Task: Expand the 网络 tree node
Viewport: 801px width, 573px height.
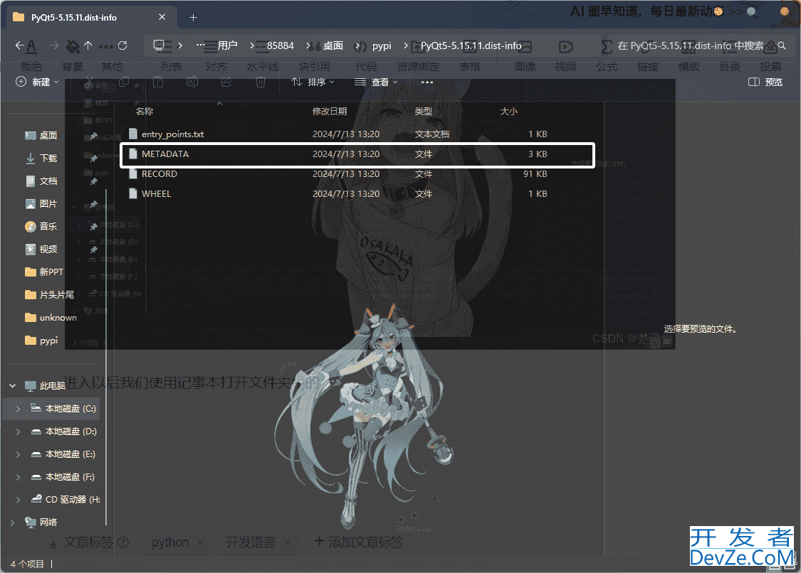Action: coord(12,522)
